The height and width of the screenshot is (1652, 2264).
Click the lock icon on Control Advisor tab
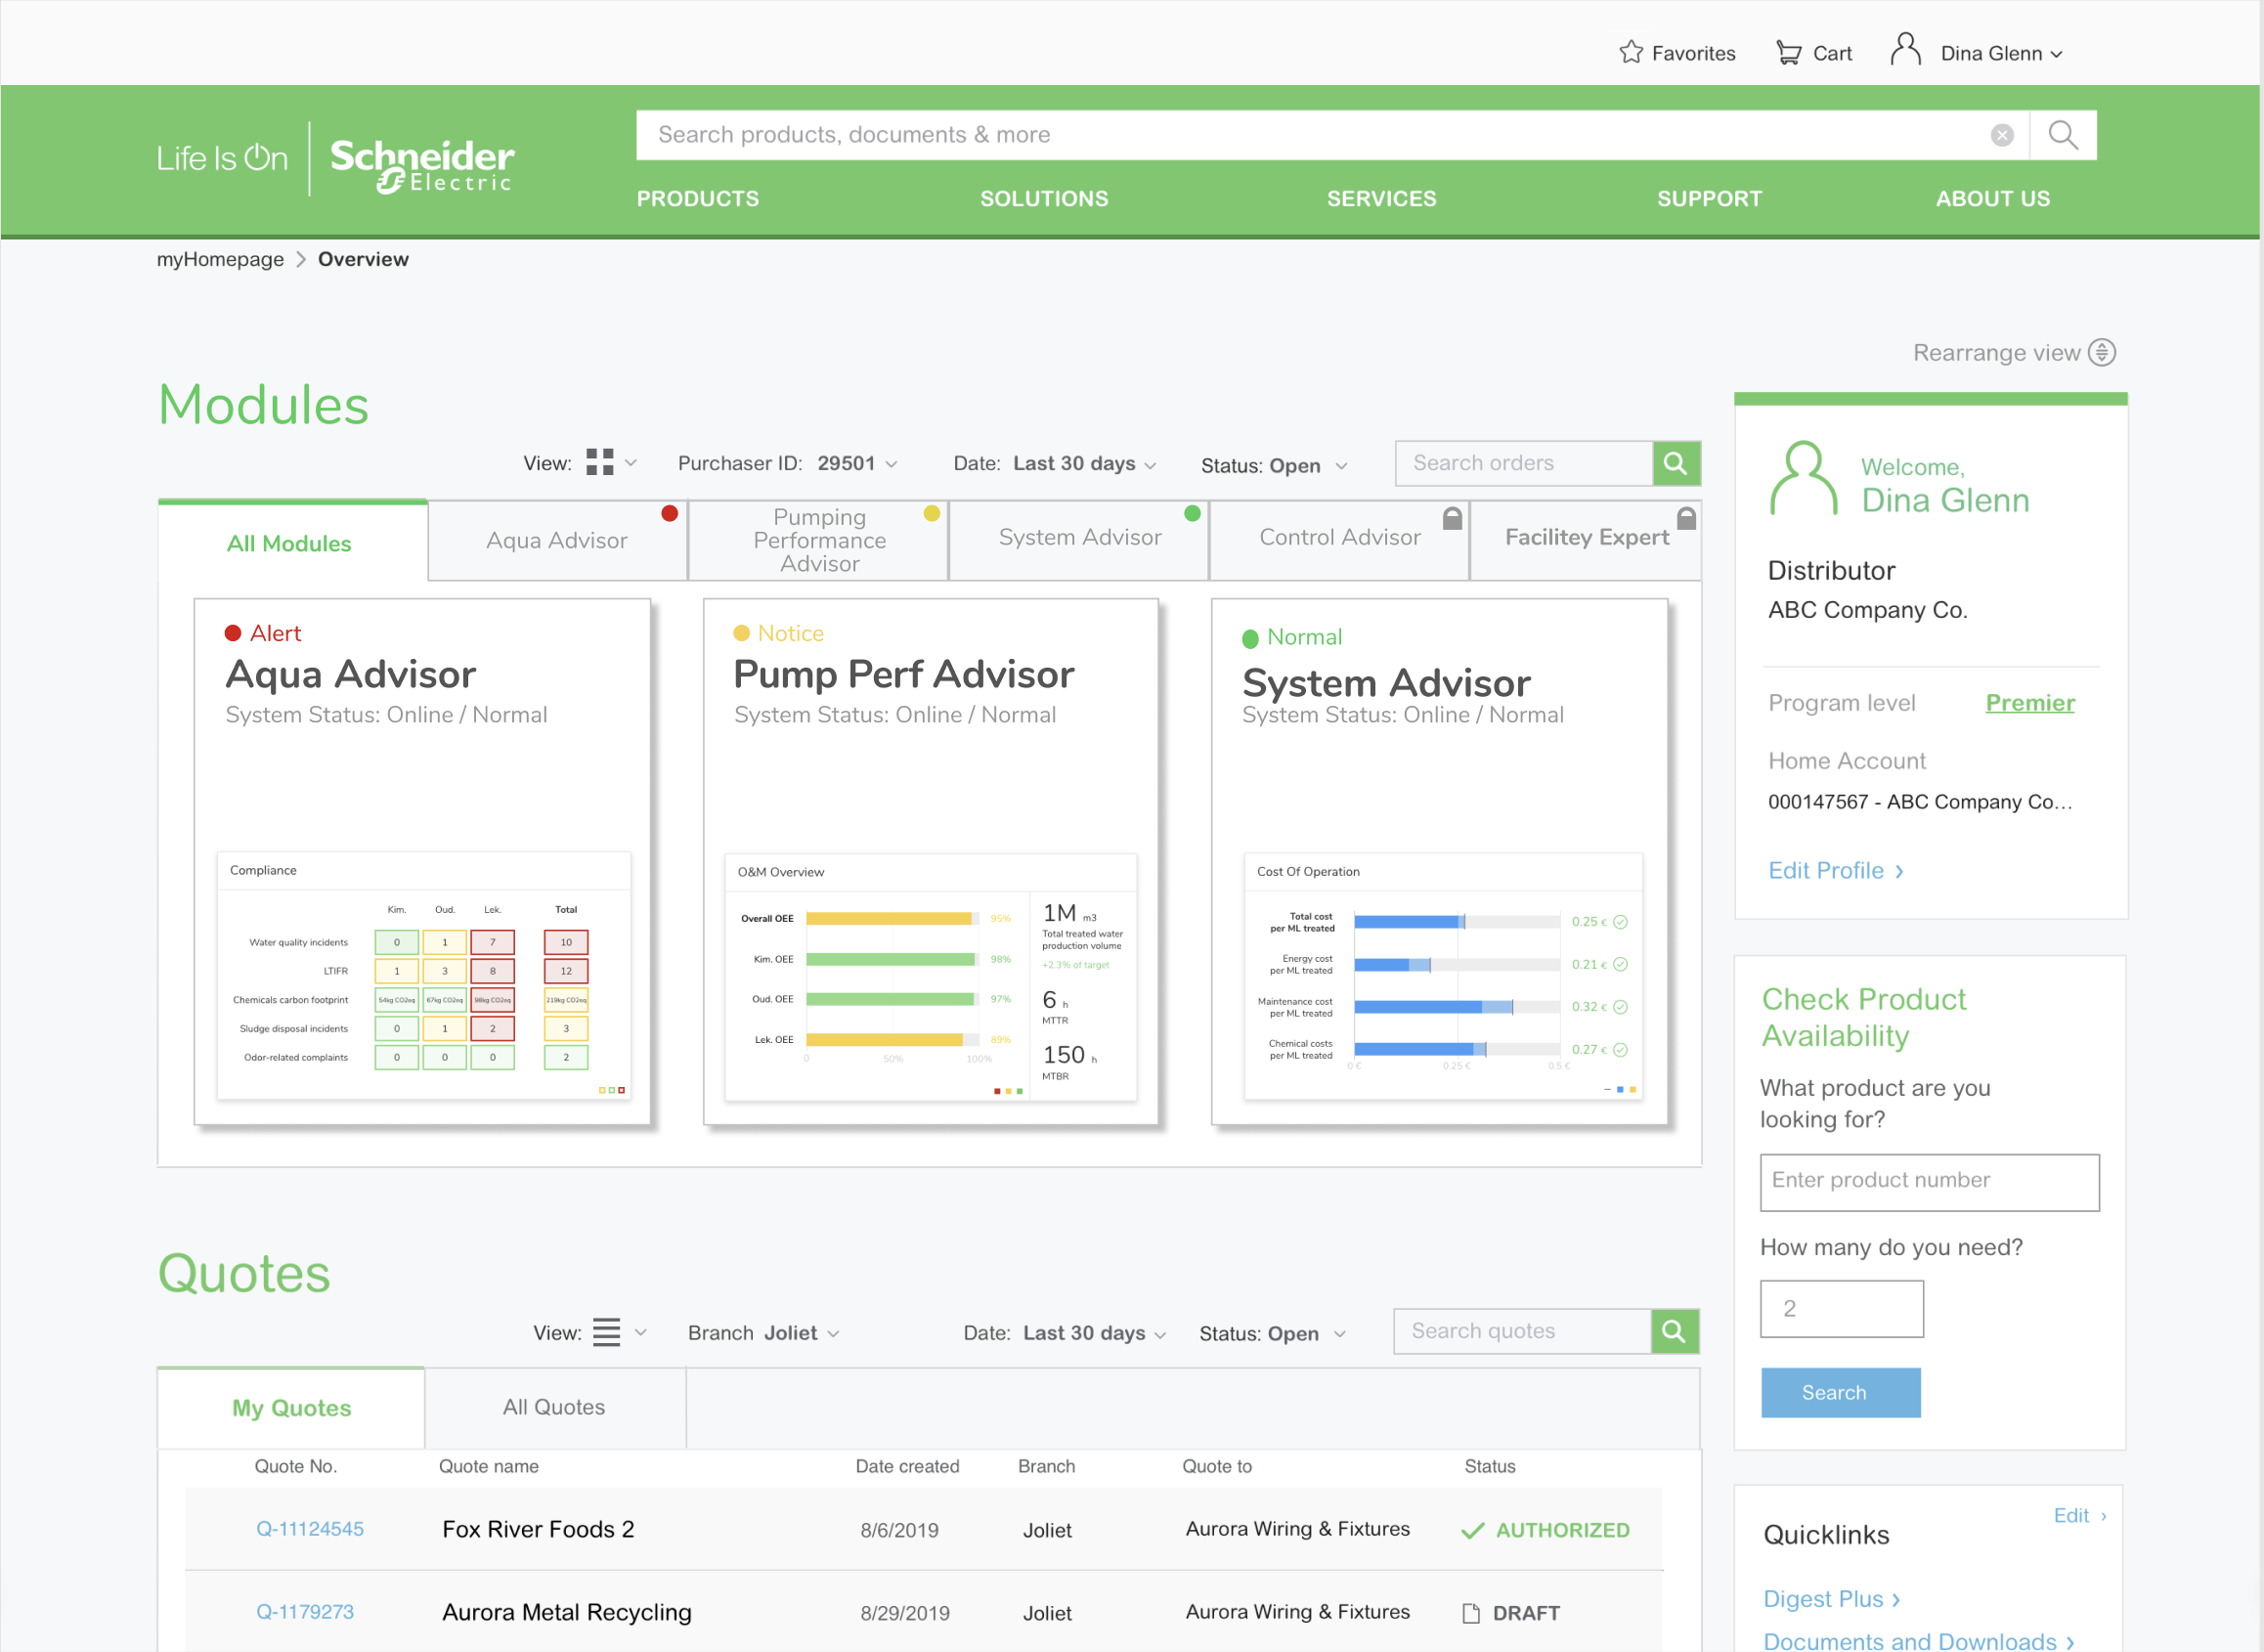click(x=1453, y=518)
